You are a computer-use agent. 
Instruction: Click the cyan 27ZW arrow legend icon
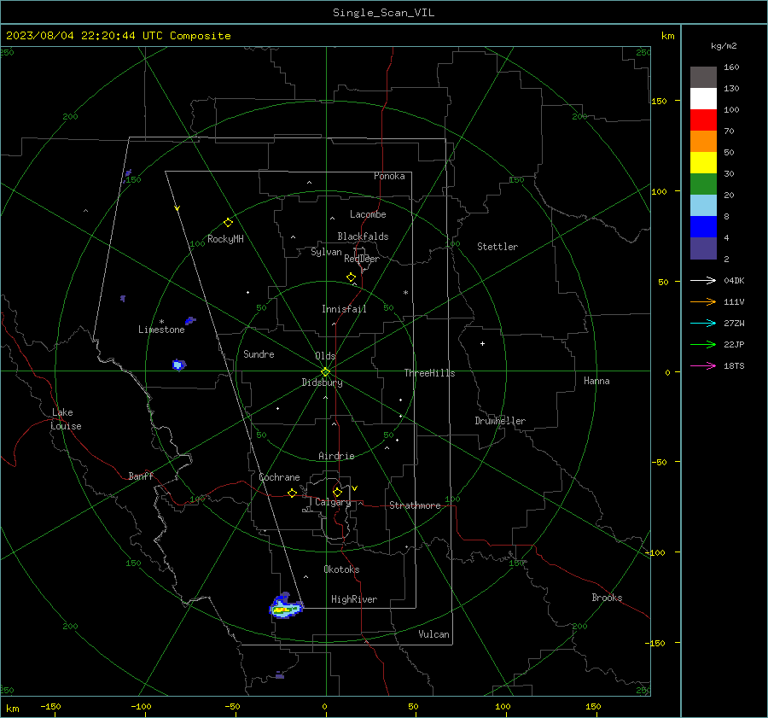tap(703, 323)
